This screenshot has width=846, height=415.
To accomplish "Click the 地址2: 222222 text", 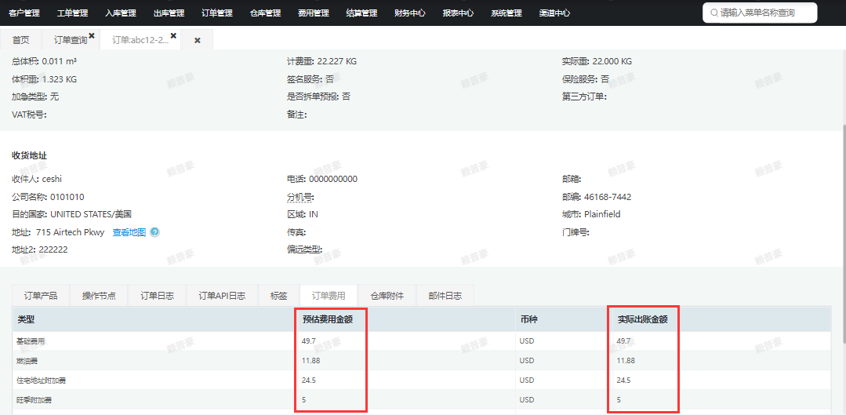I will (39, 249).
